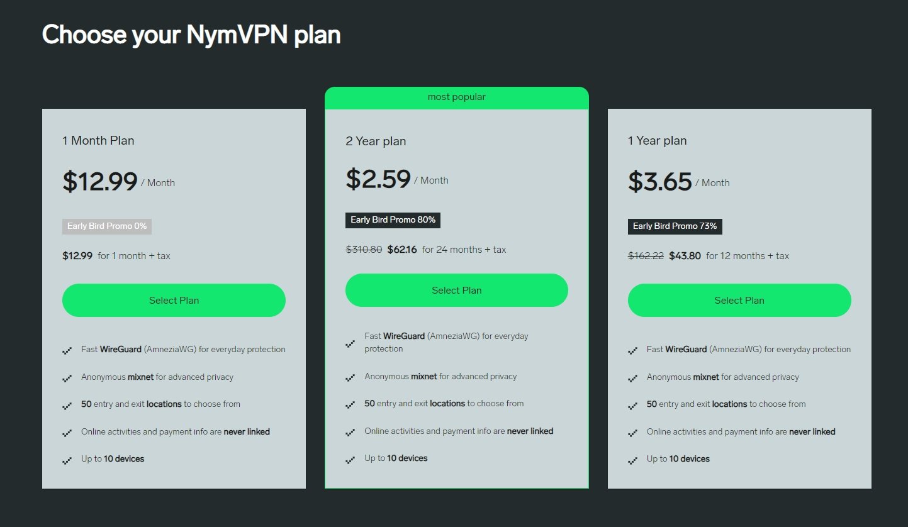908x527 pixels.
Task: Click never linked checkmark in 2 Year plan
Action: pyautogui.click(x=350, y=432)
